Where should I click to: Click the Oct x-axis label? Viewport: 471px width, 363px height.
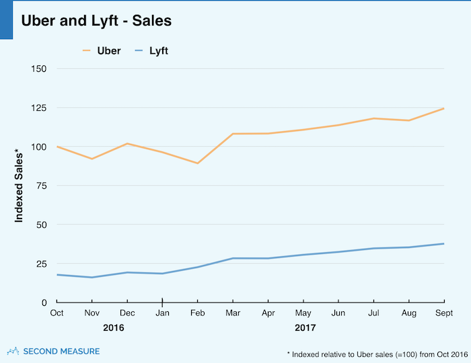57,313
